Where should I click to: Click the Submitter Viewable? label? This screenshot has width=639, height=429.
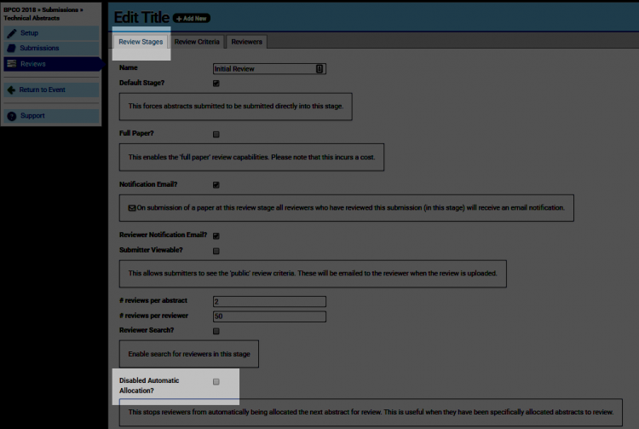151,250
